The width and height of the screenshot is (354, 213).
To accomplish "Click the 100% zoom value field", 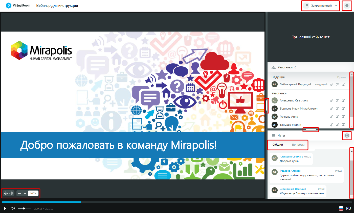I will tap(33, 193).
